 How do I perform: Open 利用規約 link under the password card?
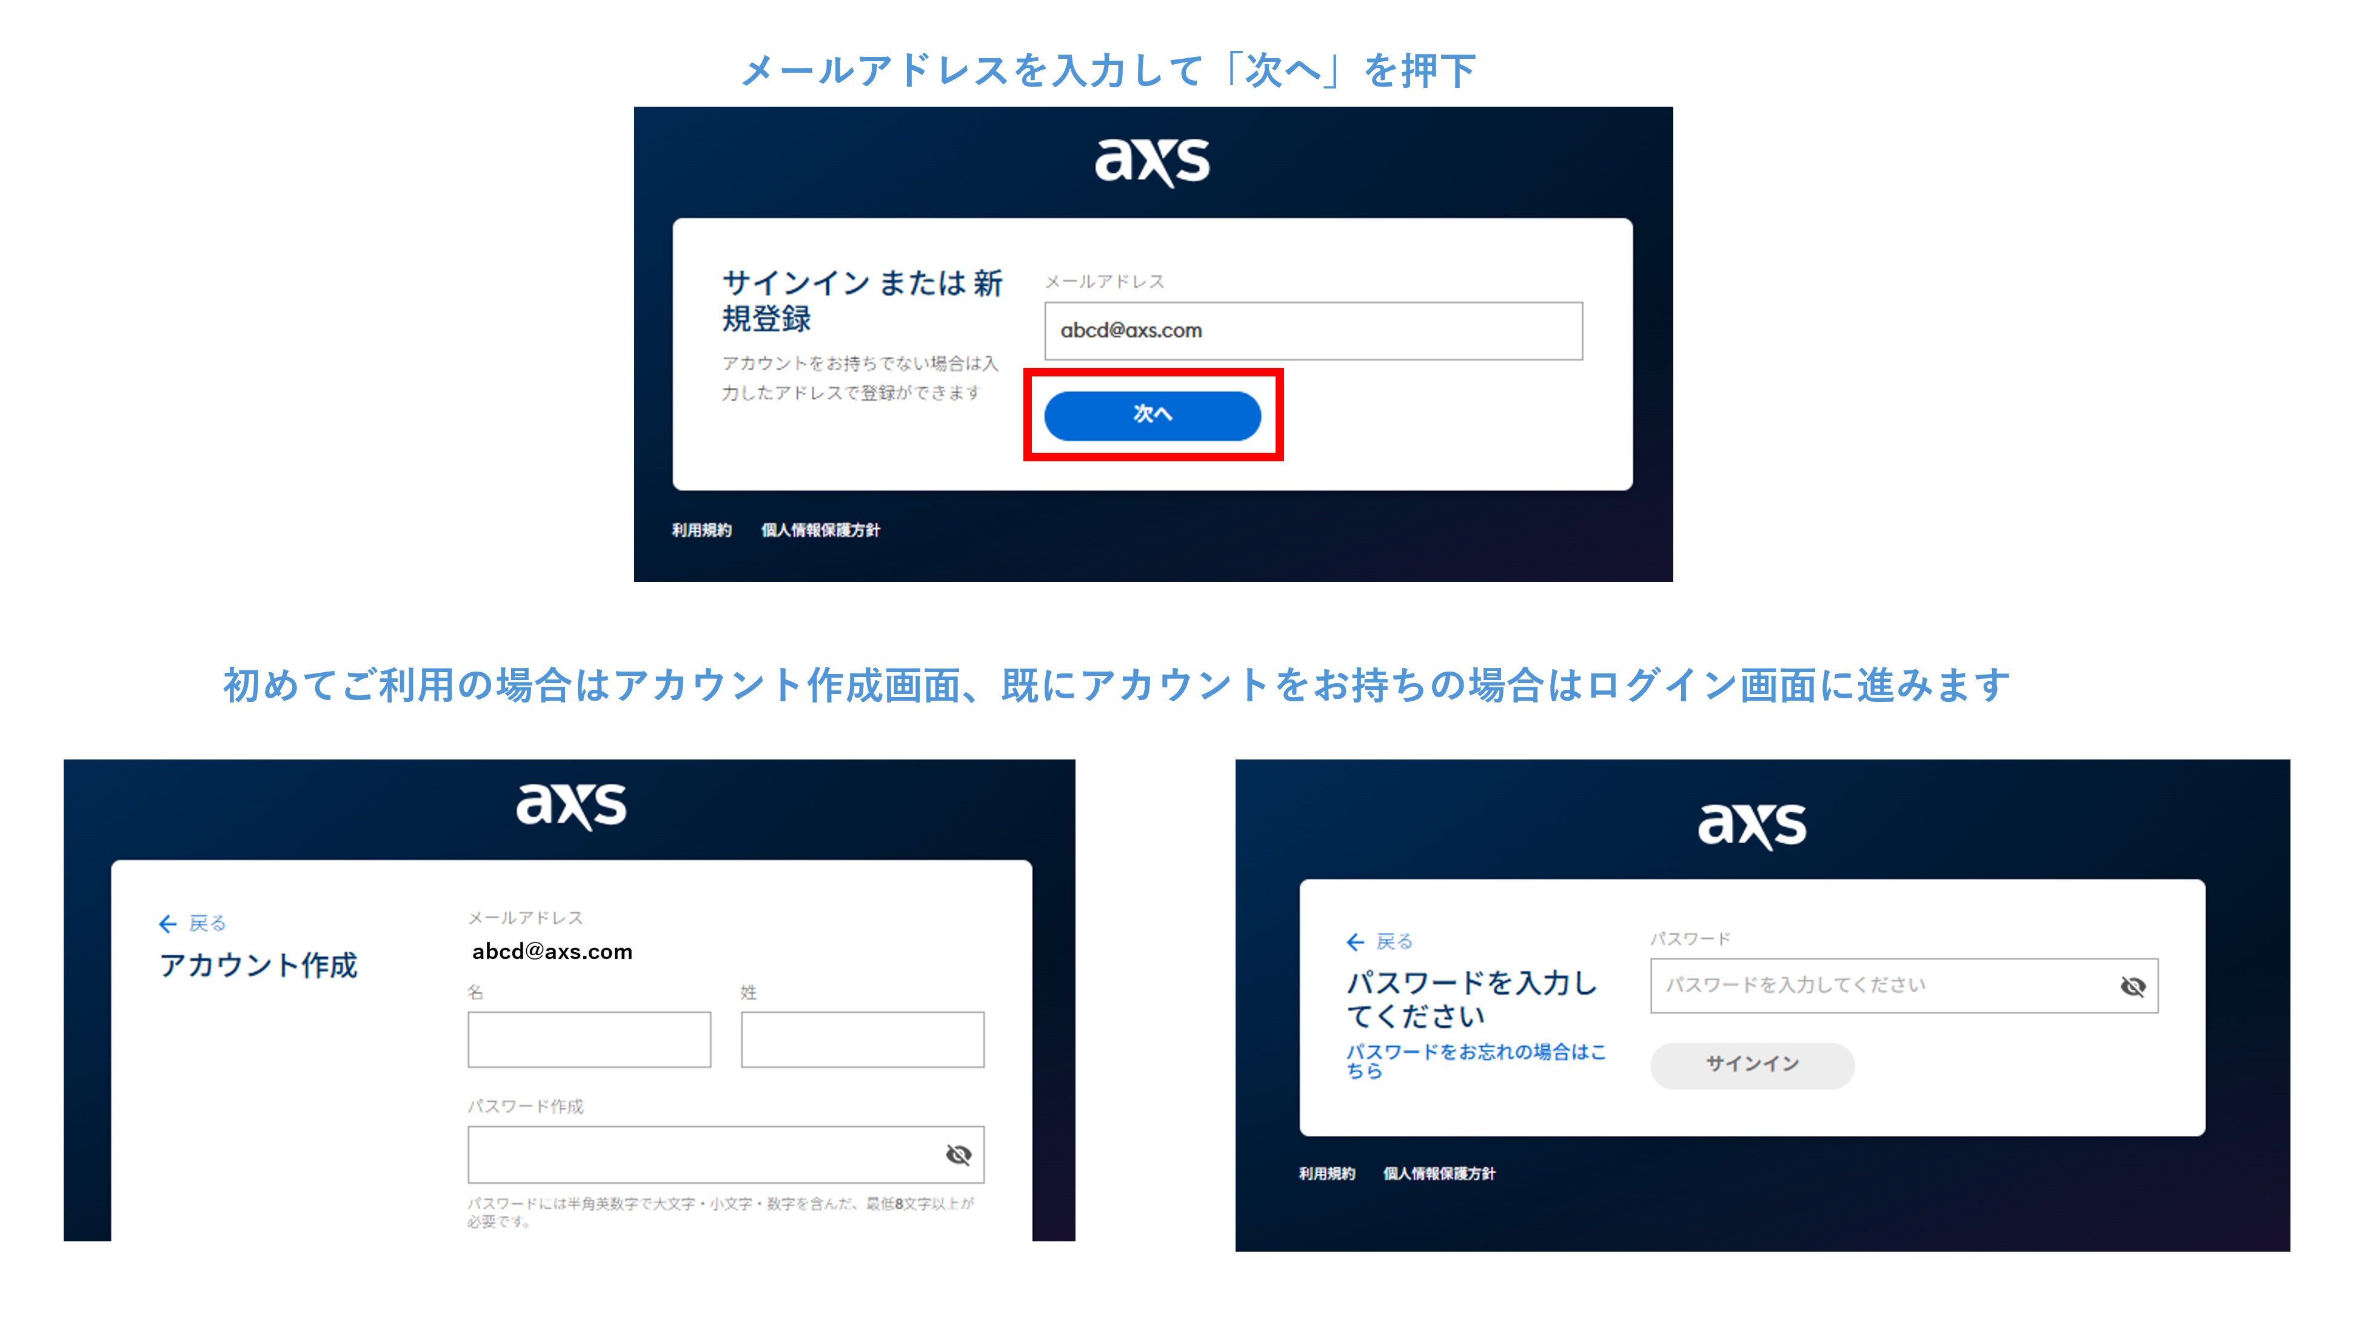click(1327, 1173)
